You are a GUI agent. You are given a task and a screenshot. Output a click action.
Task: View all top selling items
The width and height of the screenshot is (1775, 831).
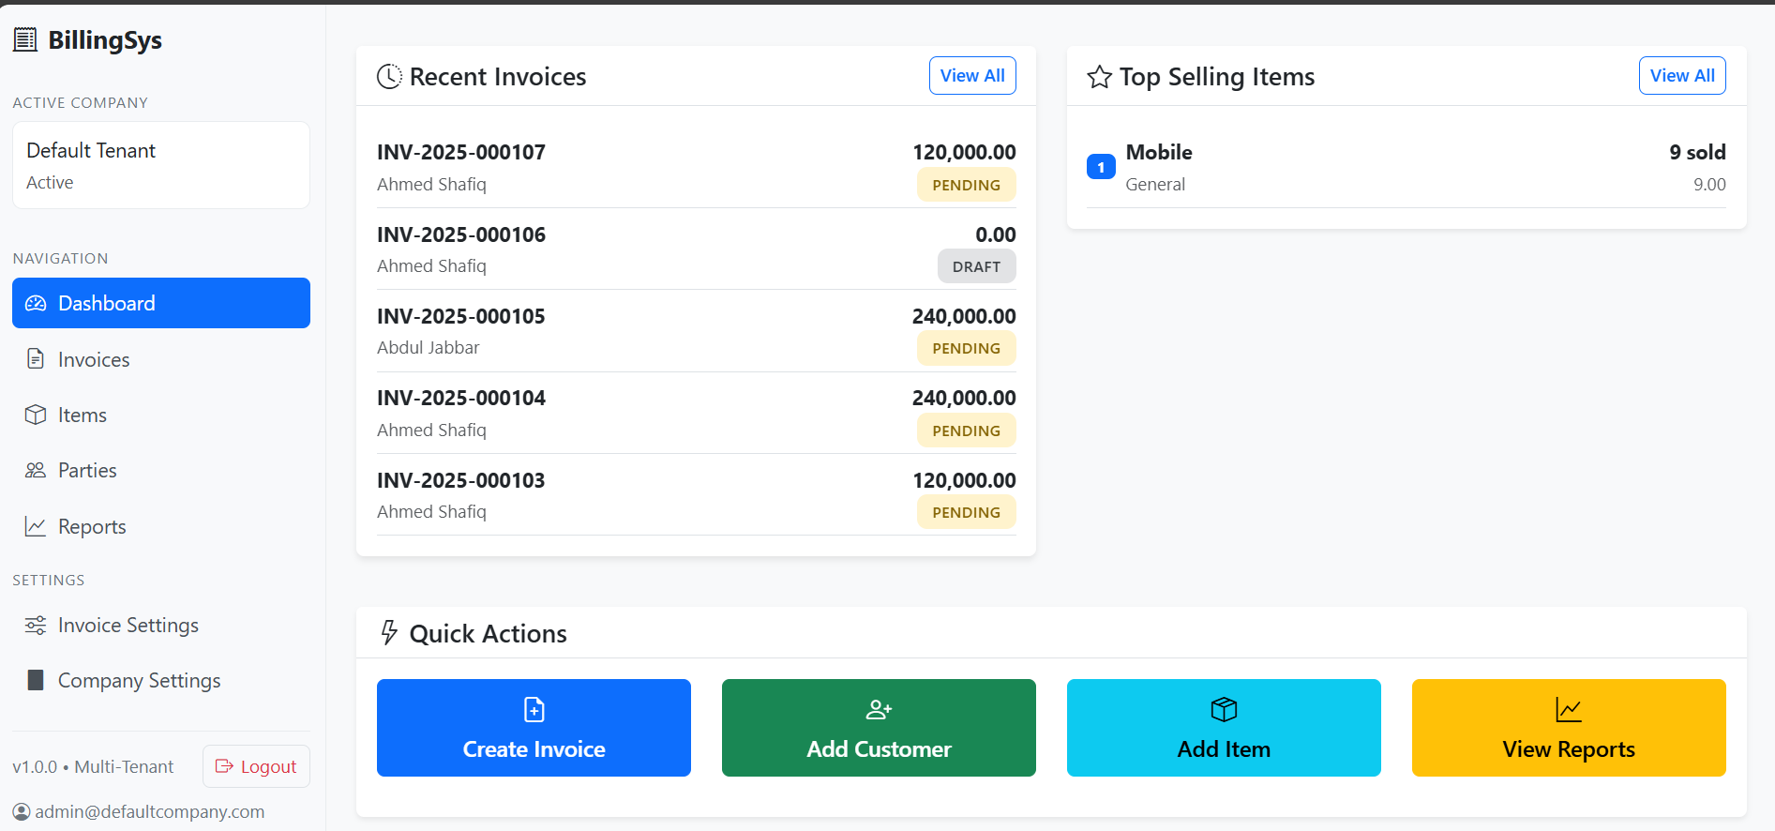tap(1682, 76)
